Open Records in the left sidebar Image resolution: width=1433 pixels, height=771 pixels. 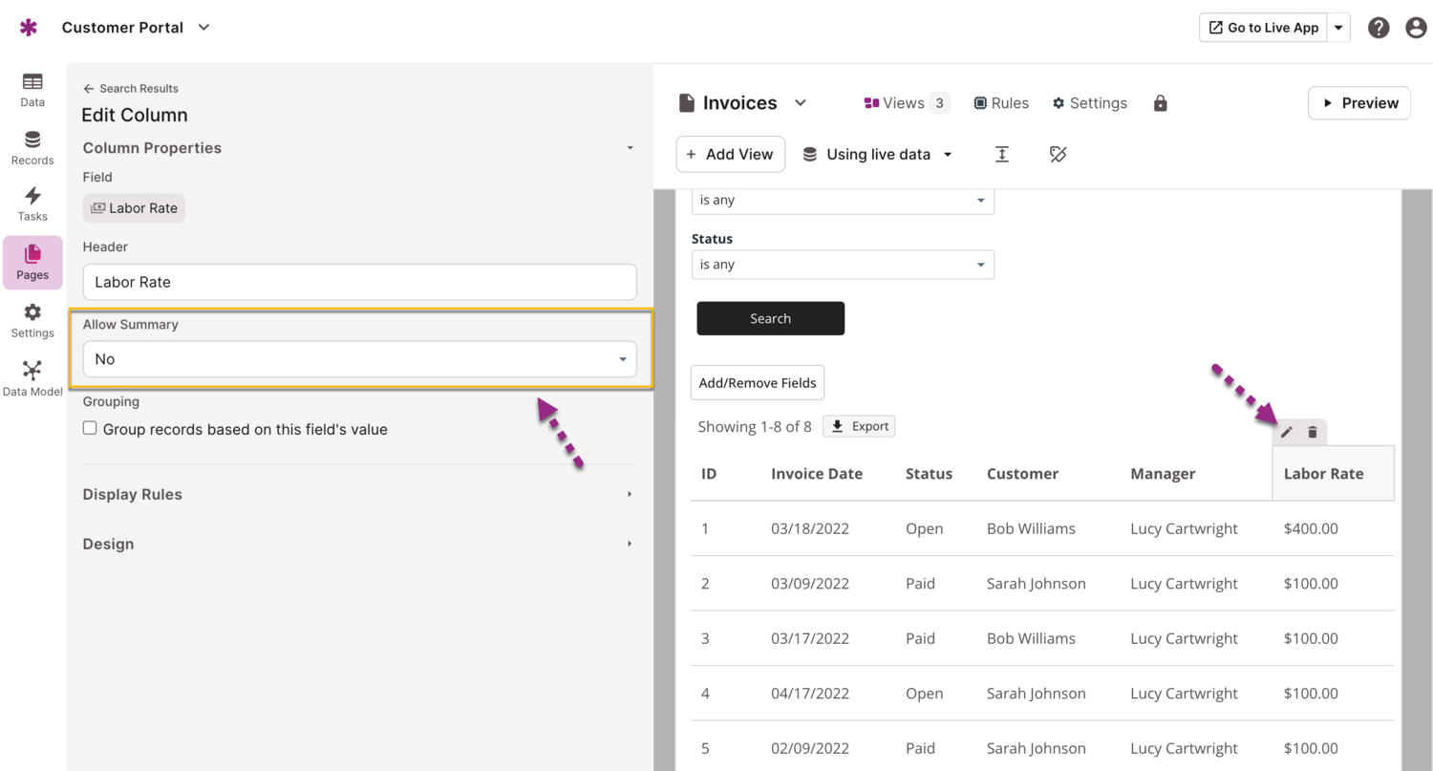click(x=32, y=148)
